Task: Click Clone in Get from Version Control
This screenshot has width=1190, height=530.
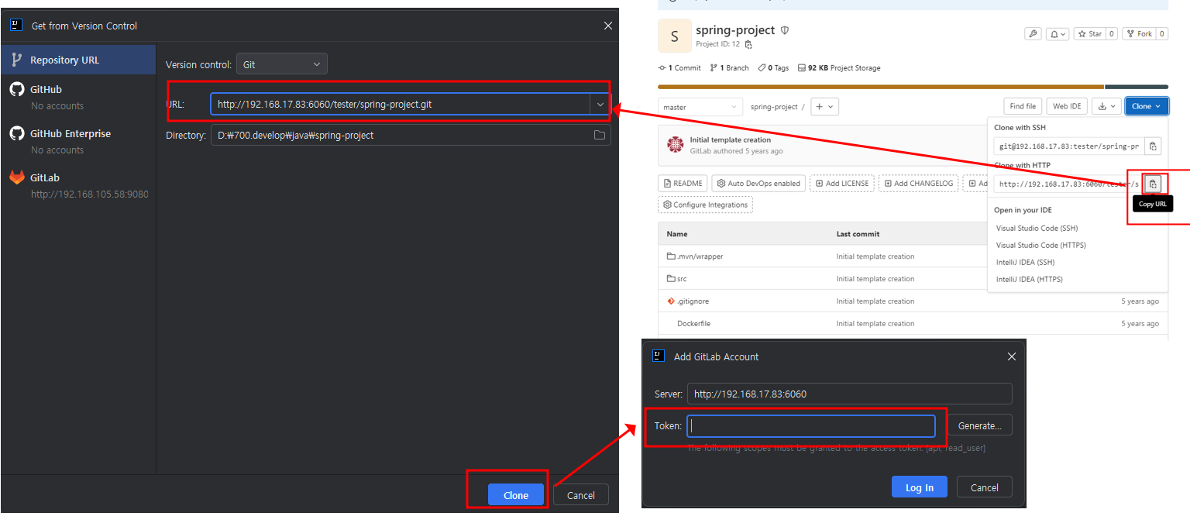Action: point(516,495)
